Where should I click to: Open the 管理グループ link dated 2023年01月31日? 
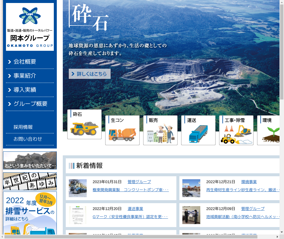tap(139, 182)
